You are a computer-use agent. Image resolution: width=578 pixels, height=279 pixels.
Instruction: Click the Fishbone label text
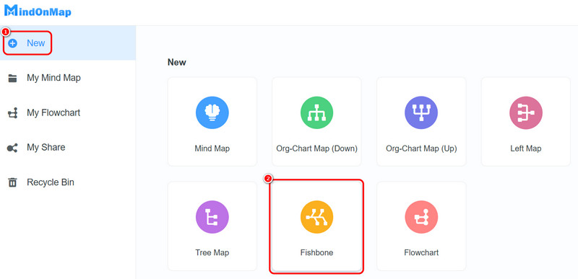point(316,253)
